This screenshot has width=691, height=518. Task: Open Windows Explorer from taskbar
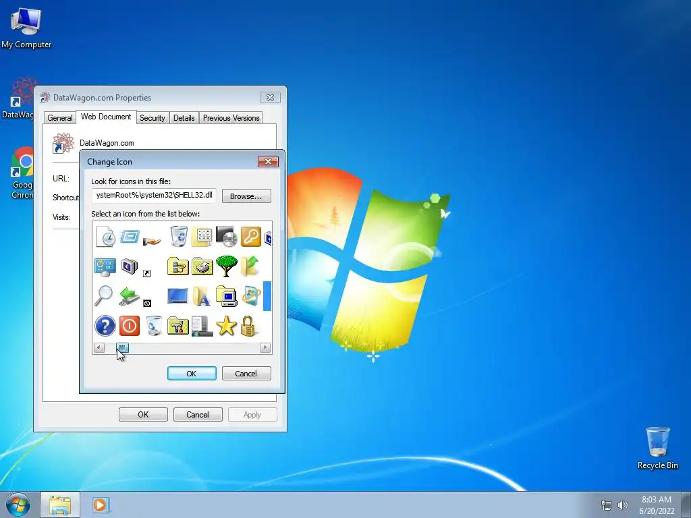[60, 505]
